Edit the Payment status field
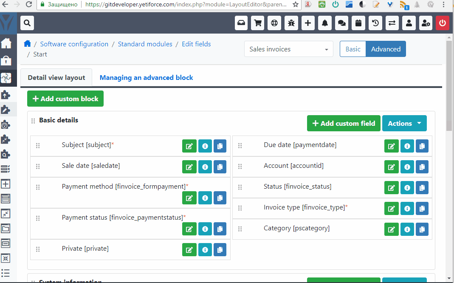Image resolution: width=454 pixels, height=283 pixels. click(x=189, y=229)
